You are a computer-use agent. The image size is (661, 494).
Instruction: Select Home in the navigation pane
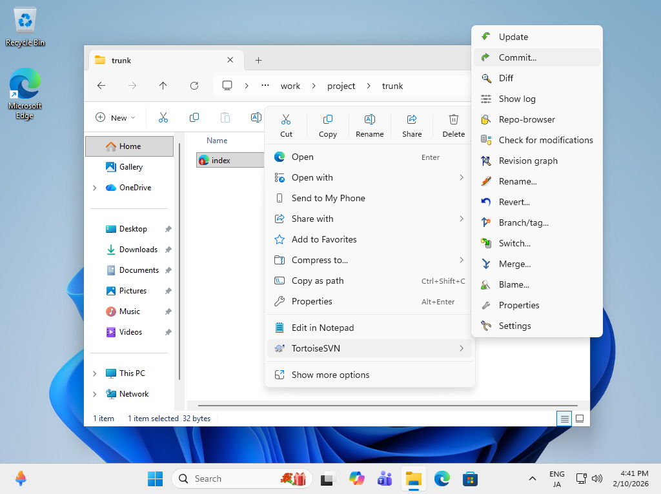(x=129, y=146)
